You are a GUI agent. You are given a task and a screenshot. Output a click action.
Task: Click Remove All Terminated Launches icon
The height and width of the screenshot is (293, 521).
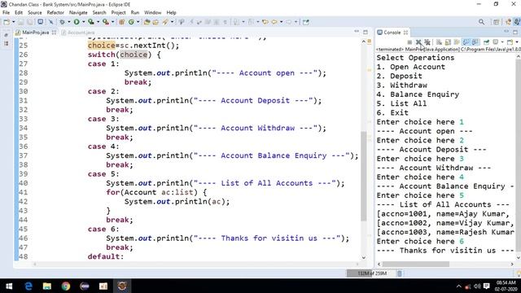427,42
